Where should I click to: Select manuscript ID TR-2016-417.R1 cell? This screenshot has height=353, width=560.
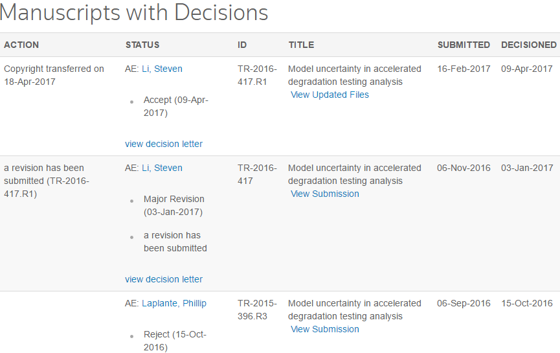pos(257,75)
